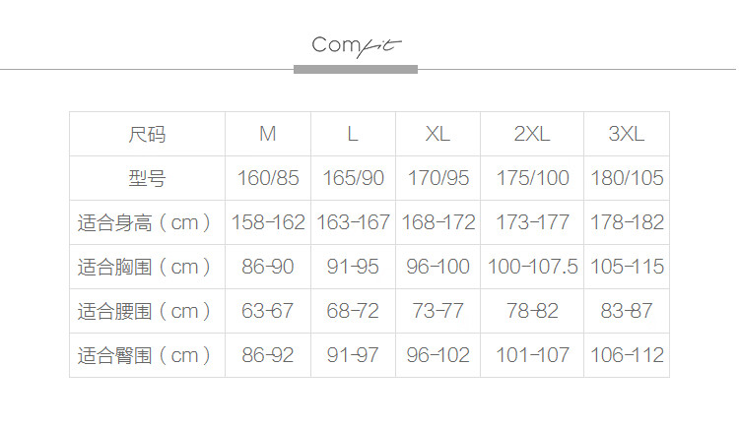Click the 适合腰围 (cm) row label
The height and width of the screenshot is (427, 739).
147,311
